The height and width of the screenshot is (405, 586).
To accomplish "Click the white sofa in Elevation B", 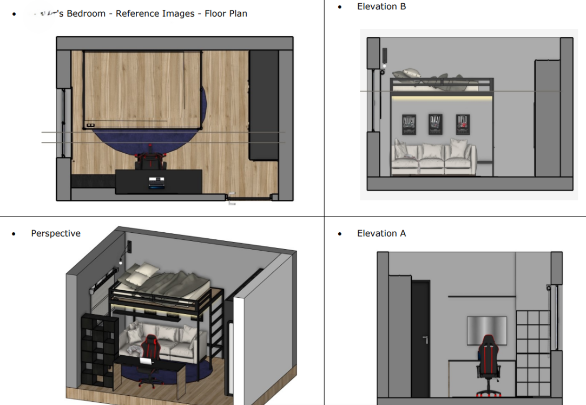I will tap(434, 158).
